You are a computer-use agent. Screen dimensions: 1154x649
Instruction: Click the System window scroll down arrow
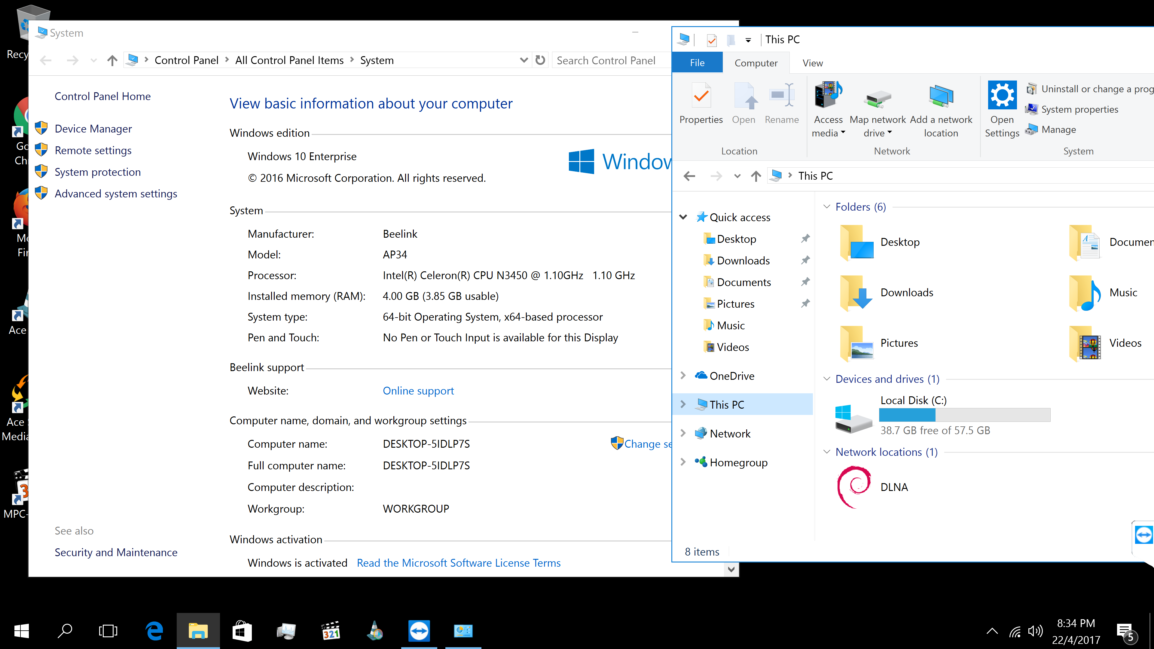[x=731, y=569]
